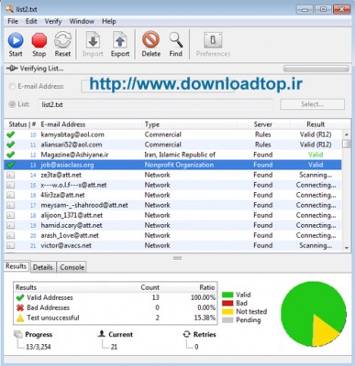Open the Verify menu
Screen dimensions: 355x366
53,21
